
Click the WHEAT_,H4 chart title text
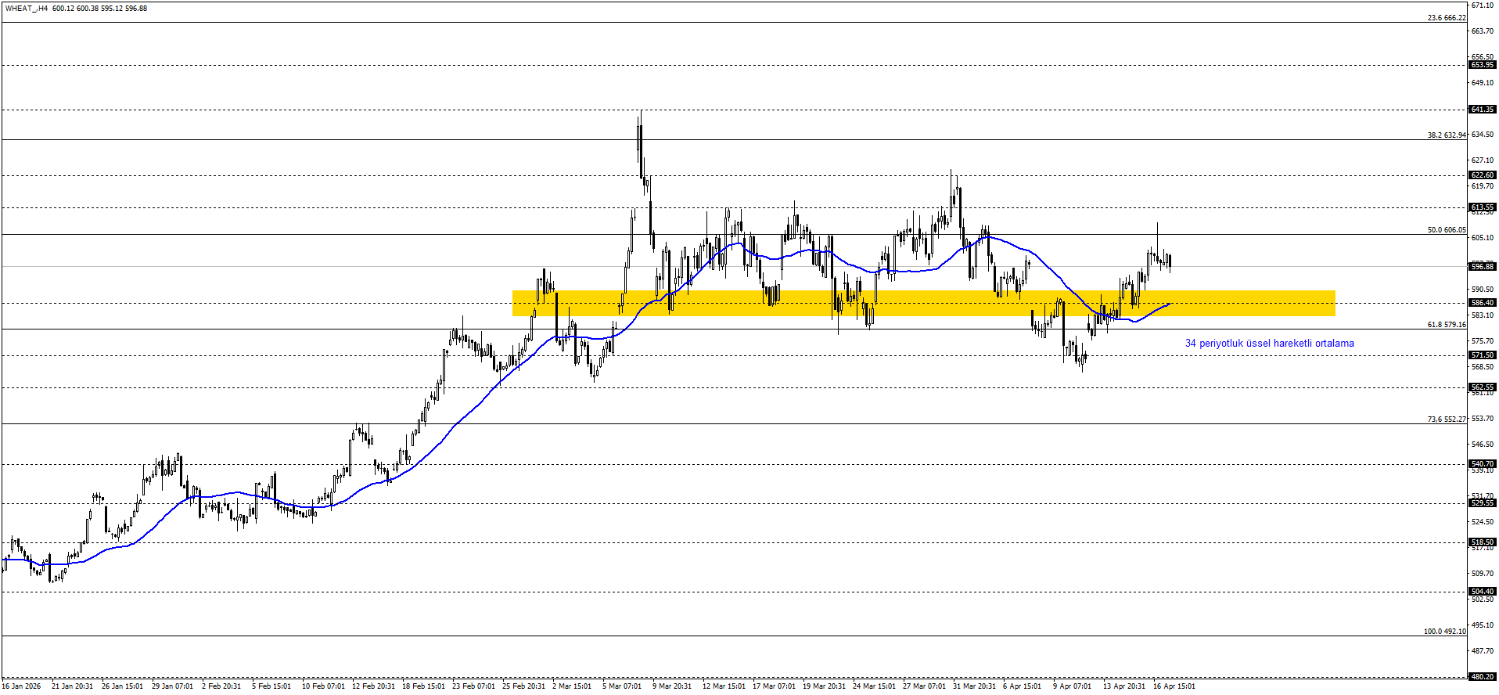pyautogui.click(x=27, y=9)
